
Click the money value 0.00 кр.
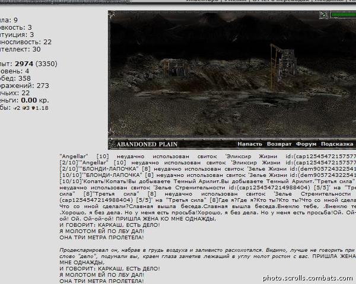coord(35,100)
